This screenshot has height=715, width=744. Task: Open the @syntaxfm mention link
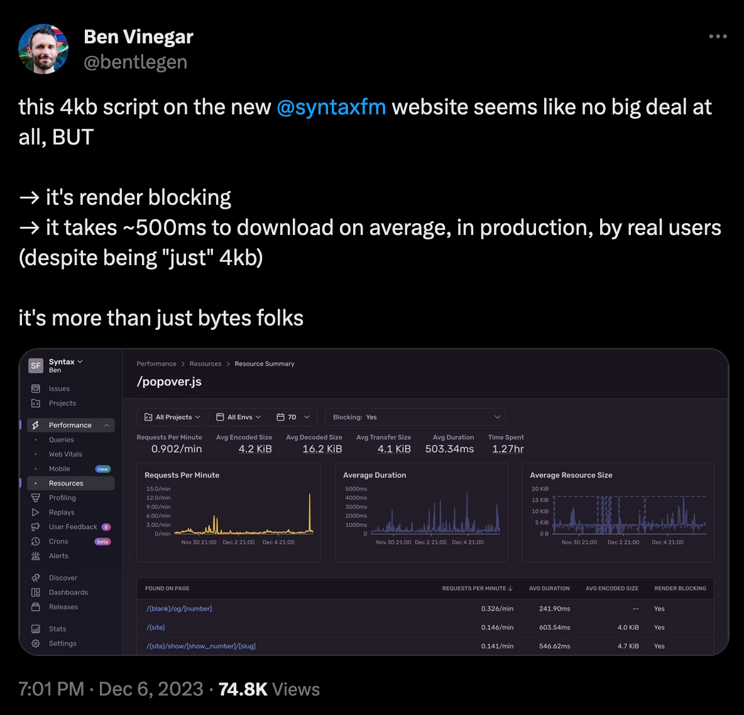331,107
